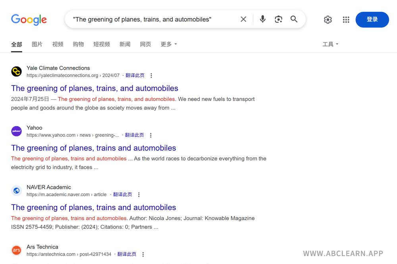Screen dimensions: 397x264
Task: Select the 全部 tab
Action: pyautogui.click(x=16, y=44)
